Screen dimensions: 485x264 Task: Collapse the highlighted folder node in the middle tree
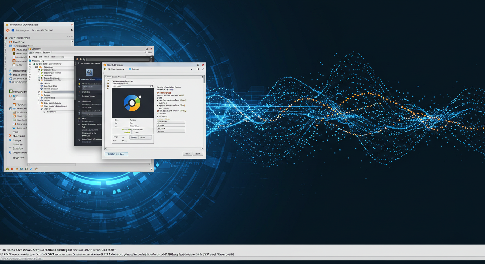coord(39,92)
